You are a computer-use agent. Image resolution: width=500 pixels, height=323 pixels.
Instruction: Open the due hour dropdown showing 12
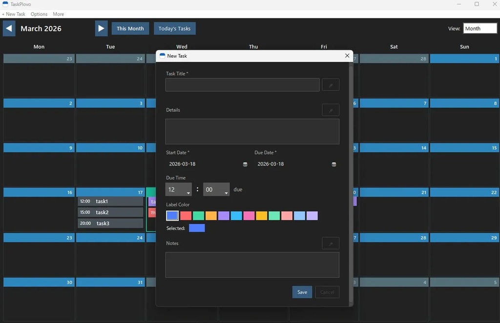point(178,189)
